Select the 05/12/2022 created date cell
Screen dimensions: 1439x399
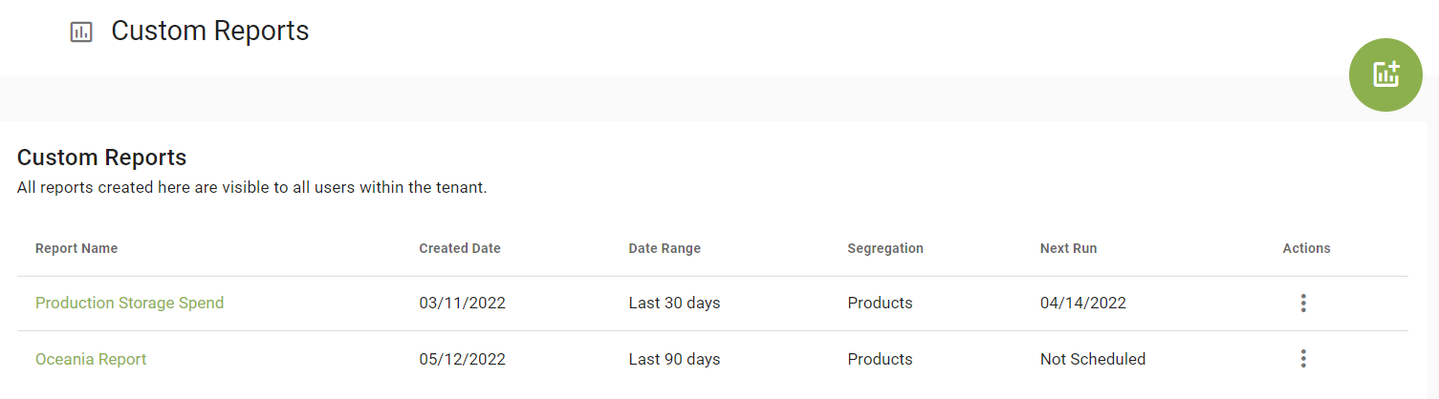point(462,360)
